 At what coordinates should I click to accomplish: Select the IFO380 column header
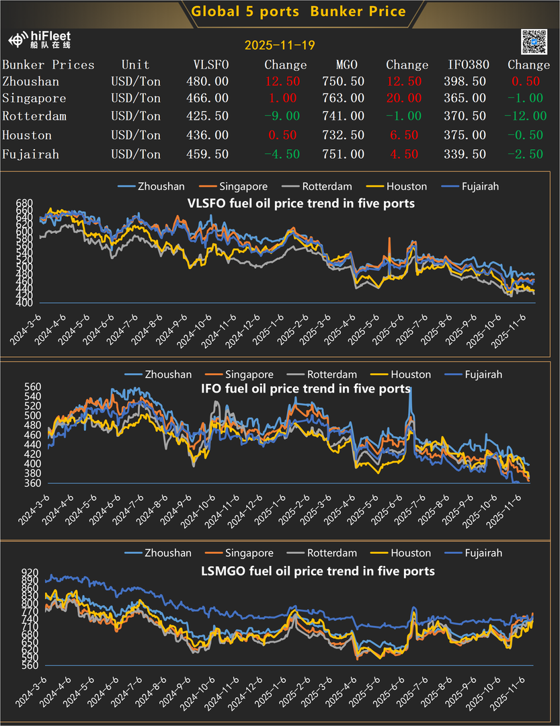tap(469, 65)
